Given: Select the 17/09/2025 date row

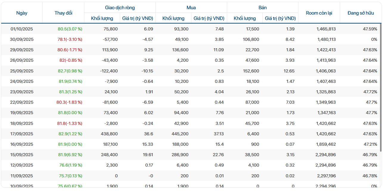Looking at the screenshot, I should [x=22, y=134].
